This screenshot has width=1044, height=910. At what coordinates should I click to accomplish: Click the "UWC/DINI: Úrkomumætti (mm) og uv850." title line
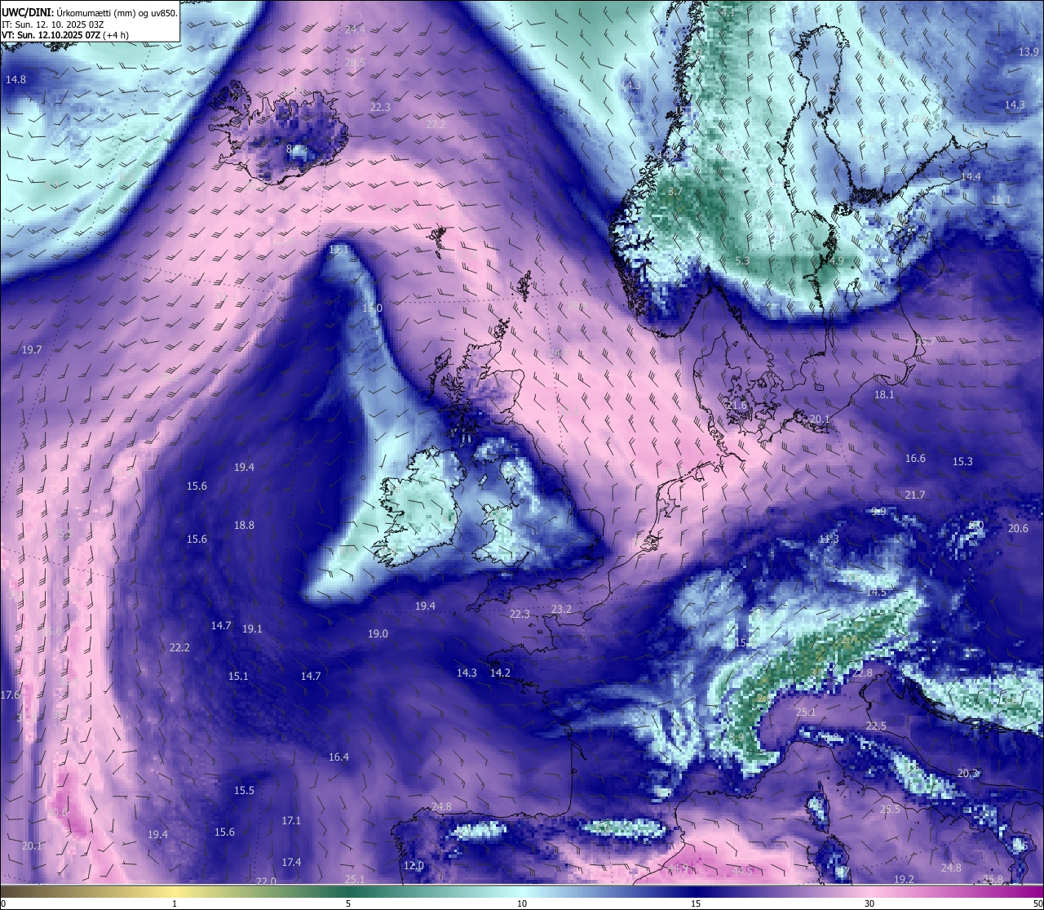coord(90,12)
